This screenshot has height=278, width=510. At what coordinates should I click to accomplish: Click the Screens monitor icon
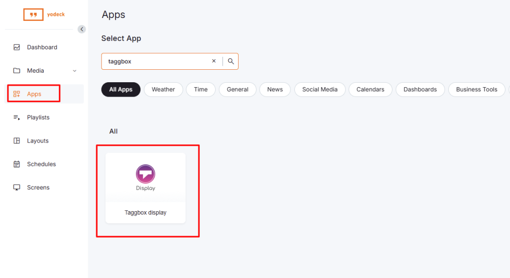click(17, 188)
